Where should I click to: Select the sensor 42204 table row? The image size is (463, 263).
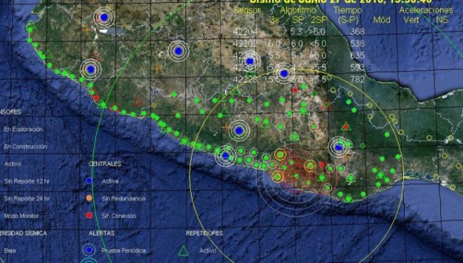pos(300,31)
